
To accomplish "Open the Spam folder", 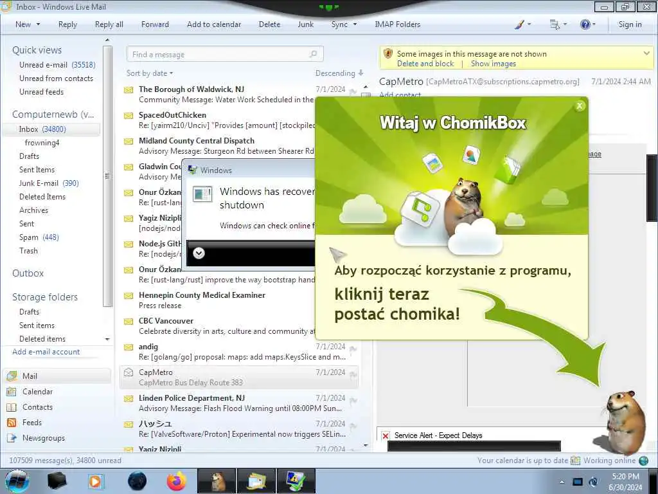I will (39, 237).
